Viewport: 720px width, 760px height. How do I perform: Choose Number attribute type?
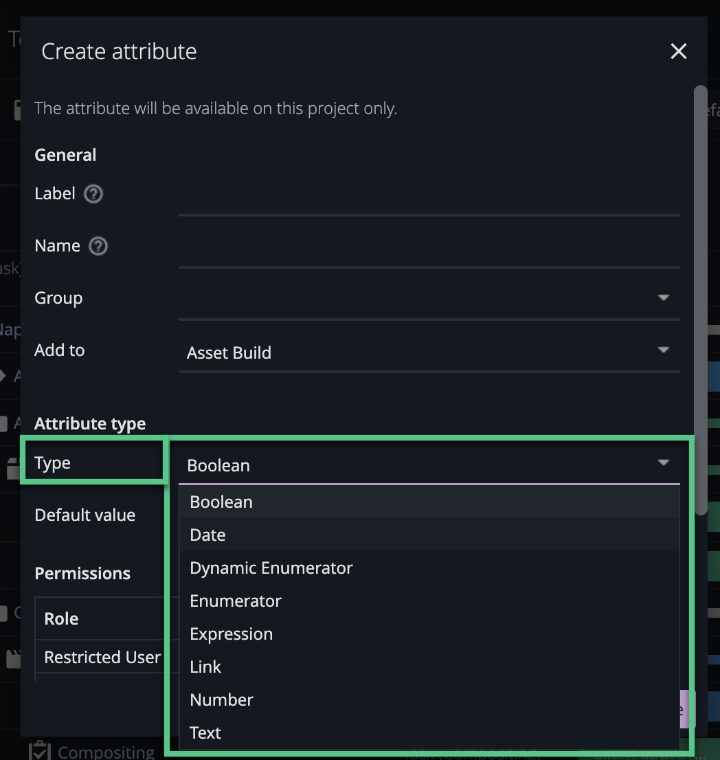221,700
